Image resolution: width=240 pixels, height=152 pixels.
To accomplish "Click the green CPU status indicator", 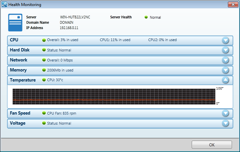I will coord(44,40).
